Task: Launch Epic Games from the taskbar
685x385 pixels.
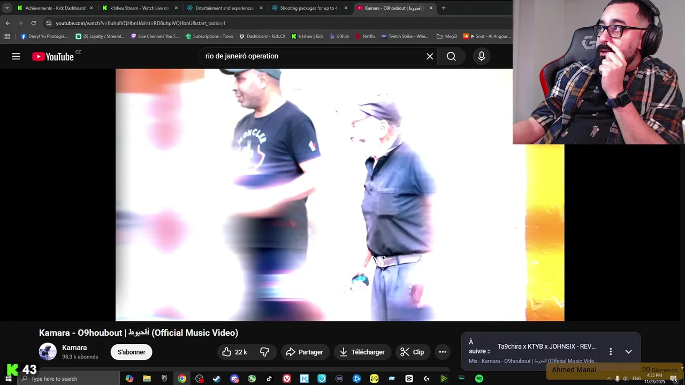Action: click(164, 379)
